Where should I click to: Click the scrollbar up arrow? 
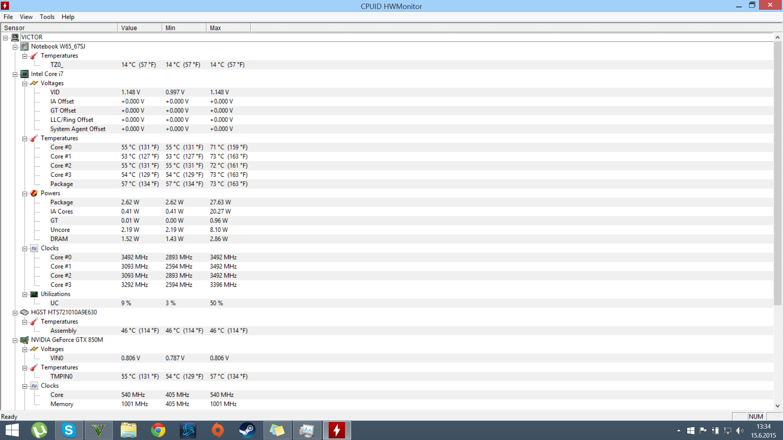[778, 37]
